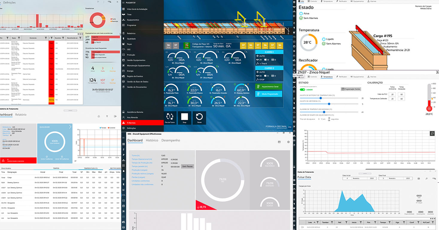439x230 pixels.
Task: Expand the QUALIDADE card arrow
Action: click(x=70, y=127)
